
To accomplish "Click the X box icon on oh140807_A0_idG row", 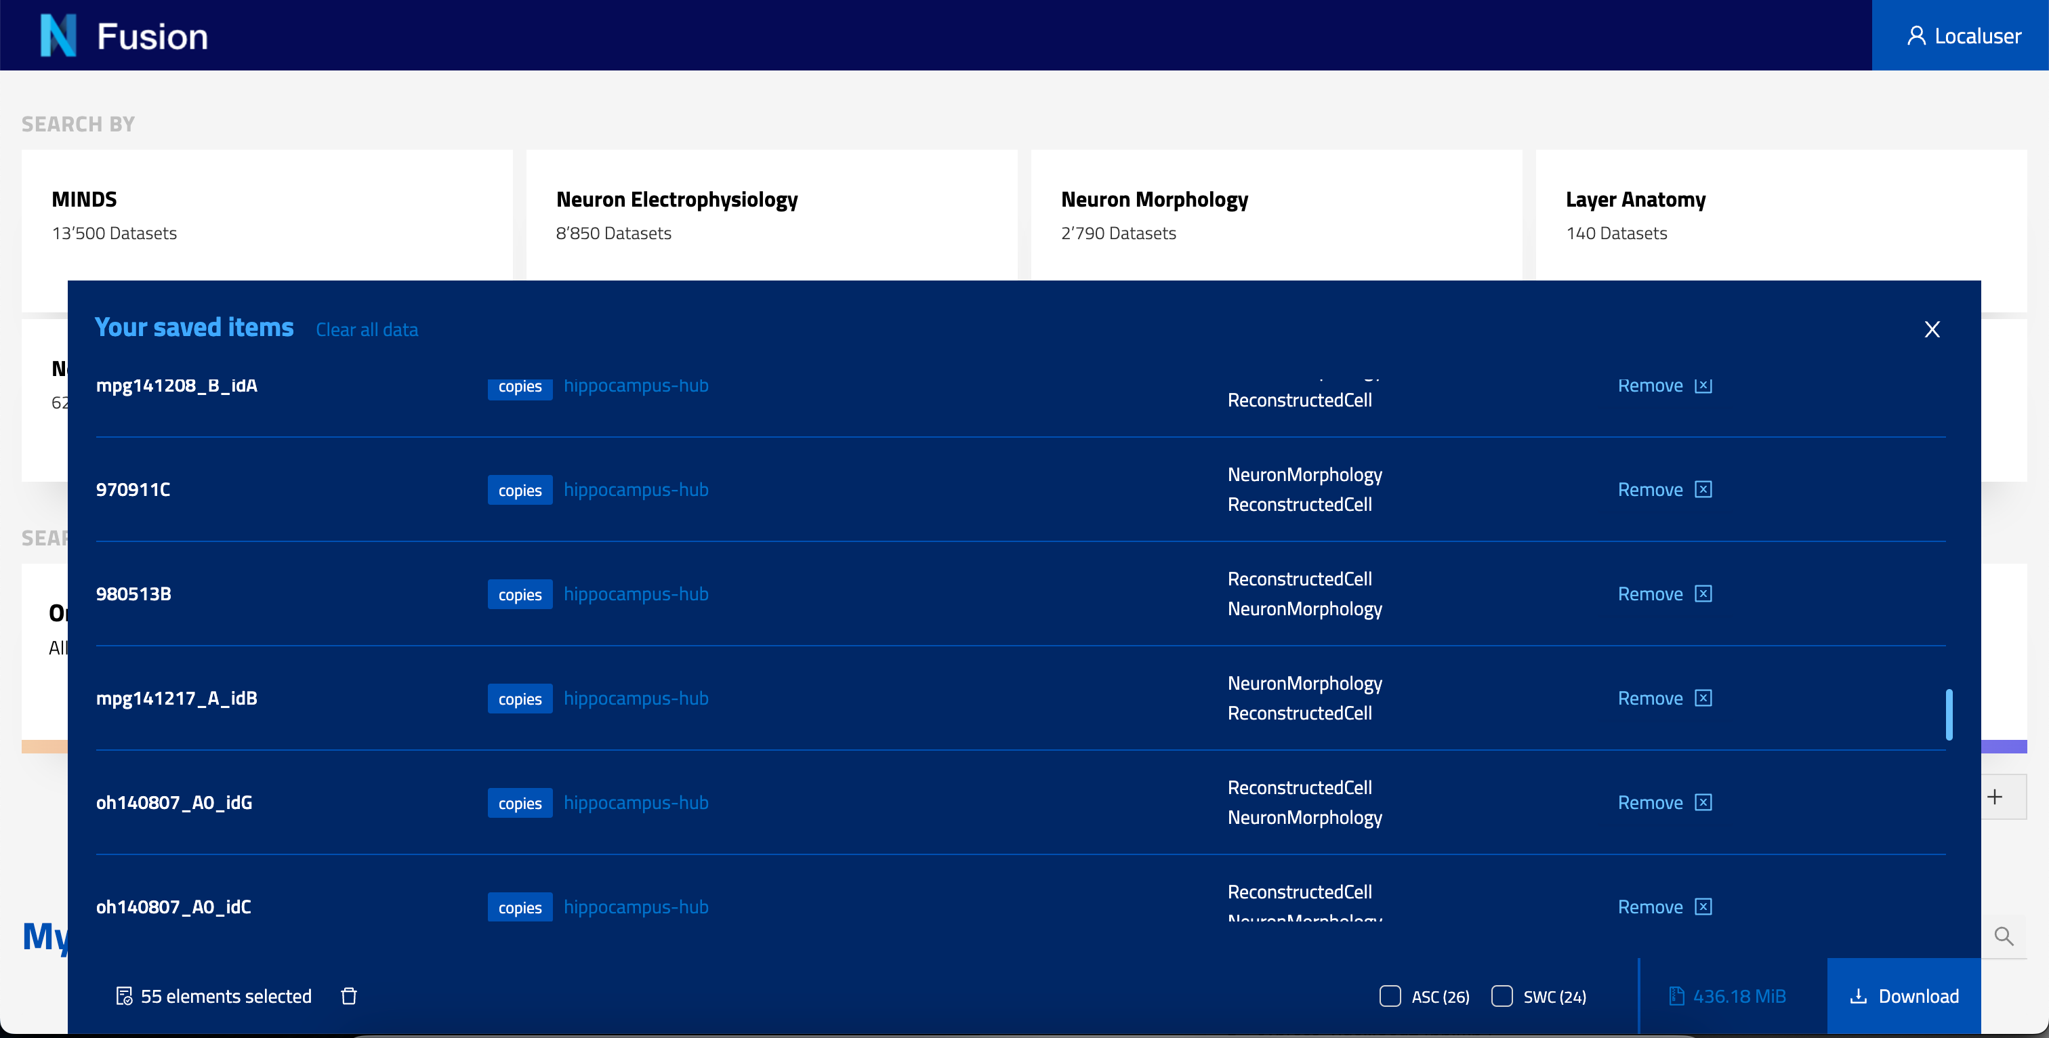I will [x=1703, y=803].
